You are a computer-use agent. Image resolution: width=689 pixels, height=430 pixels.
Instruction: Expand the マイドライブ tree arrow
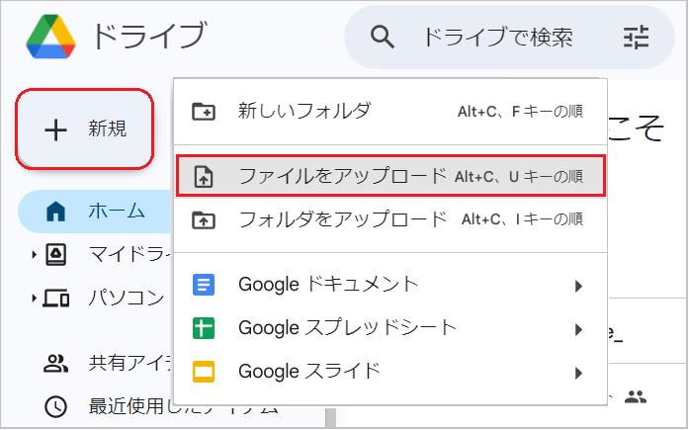[x=34, y=254]
